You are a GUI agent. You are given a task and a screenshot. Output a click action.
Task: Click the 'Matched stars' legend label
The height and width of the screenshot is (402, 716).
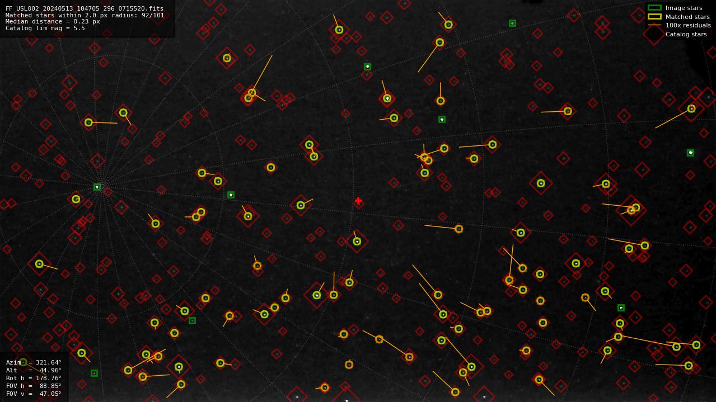tap(687, 17)
